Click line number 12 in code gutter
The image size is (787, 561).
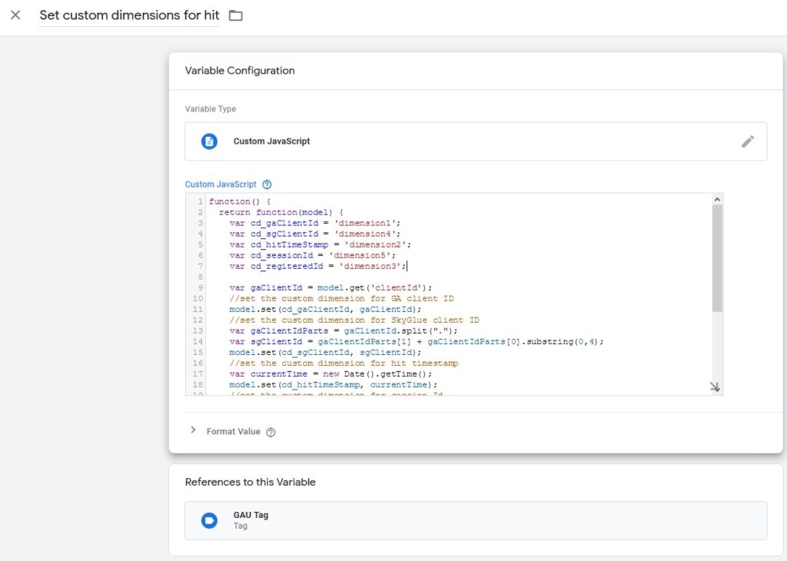point(198,320)
